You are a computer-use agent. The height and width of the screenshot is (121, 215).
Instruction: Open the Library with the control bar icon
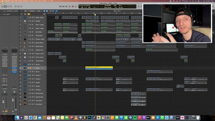point(2,6)
